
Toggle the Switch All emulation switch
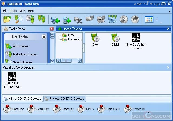[x=134, y=109]
